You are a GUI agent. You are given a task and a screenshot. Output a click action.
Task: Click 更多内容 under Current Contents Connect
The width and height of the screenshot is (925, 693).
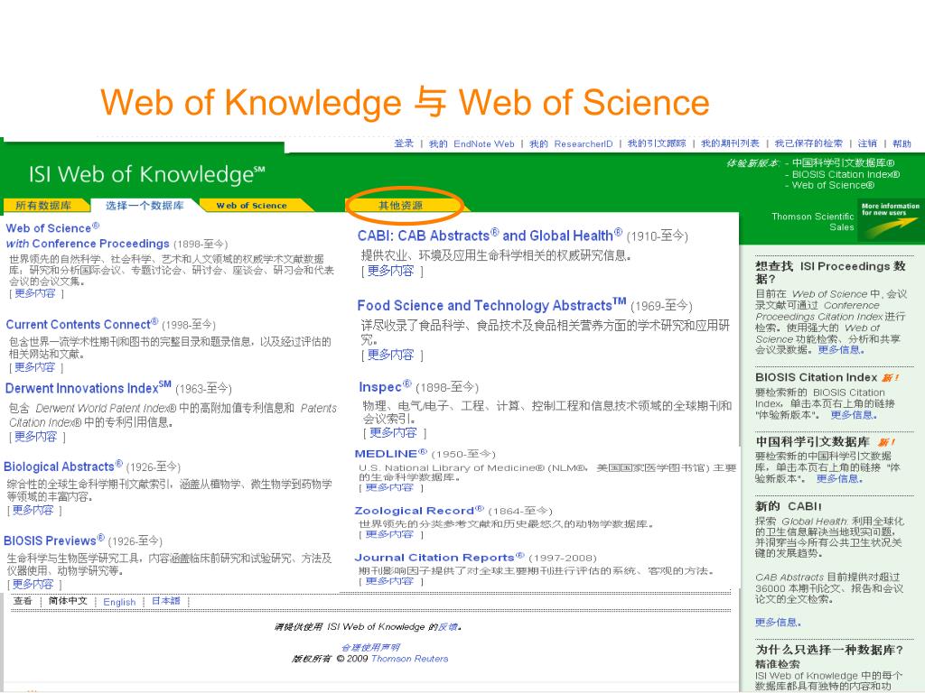click(35, 367)
